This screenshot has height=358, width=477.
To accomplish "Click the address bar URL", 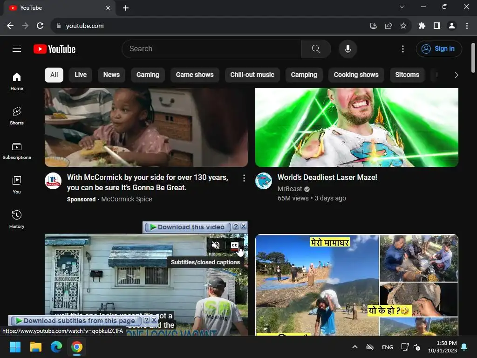I will point(85,26).
